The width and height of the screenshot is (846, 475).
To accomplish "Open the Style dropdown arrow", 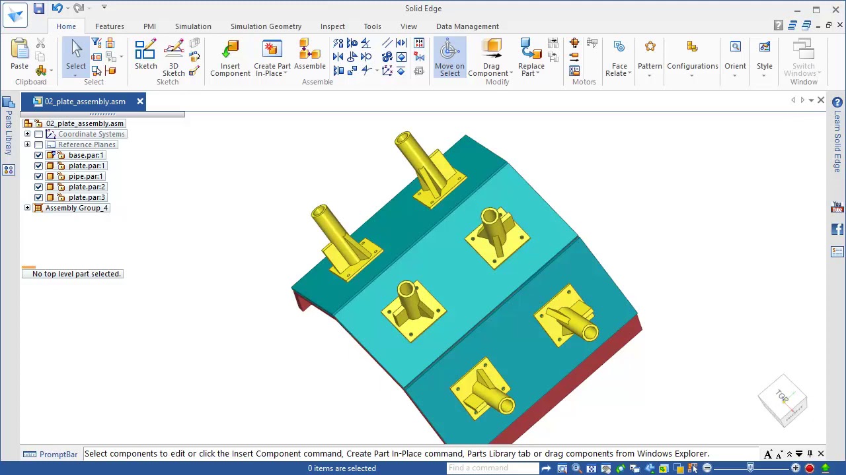I will pyautogui.click(x=765, y=75).
